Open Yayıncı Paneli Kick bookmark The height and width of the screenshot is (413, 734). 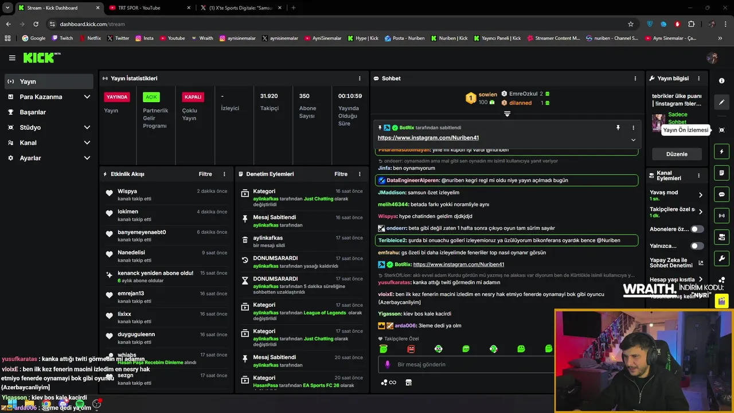497,38
